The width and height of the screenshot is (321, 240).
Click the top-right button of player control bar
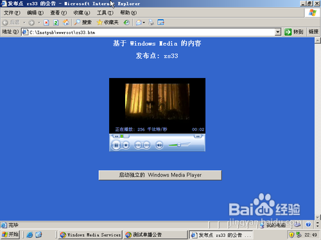[x=198, y=136]
